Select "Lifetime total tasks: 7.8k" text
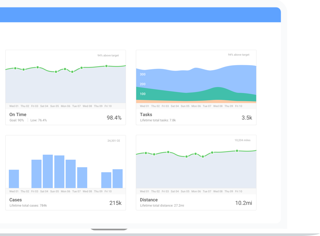320x236 pixels. point(158,120)
